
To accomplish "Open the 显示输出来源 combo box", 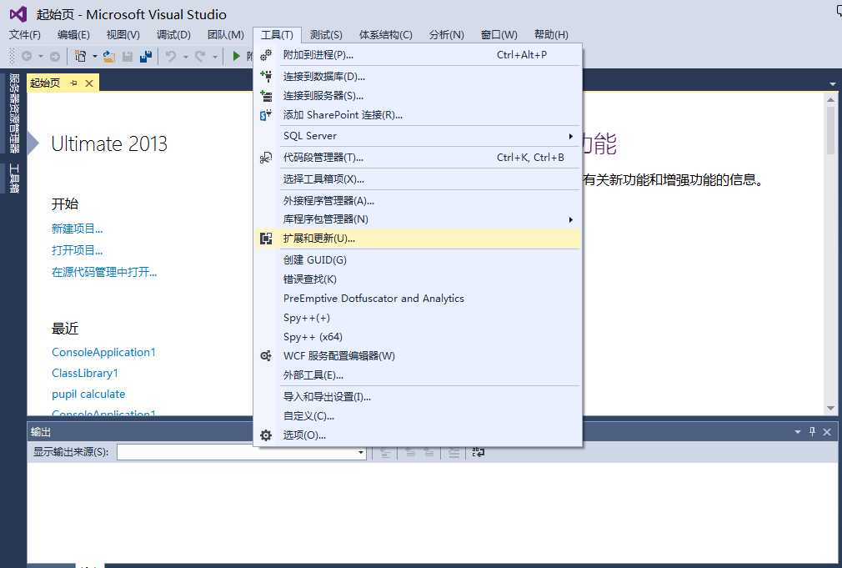I will [x=242, y=452].
